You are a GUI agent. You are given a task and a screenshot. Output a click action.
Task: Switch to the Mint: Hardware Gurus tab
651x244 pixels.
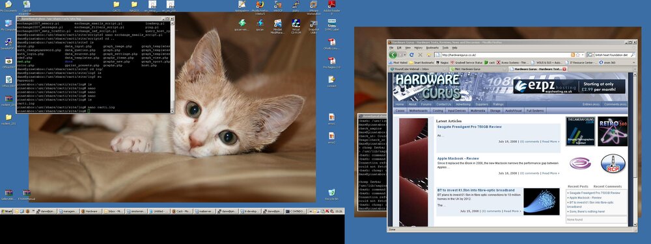[478, 69]
